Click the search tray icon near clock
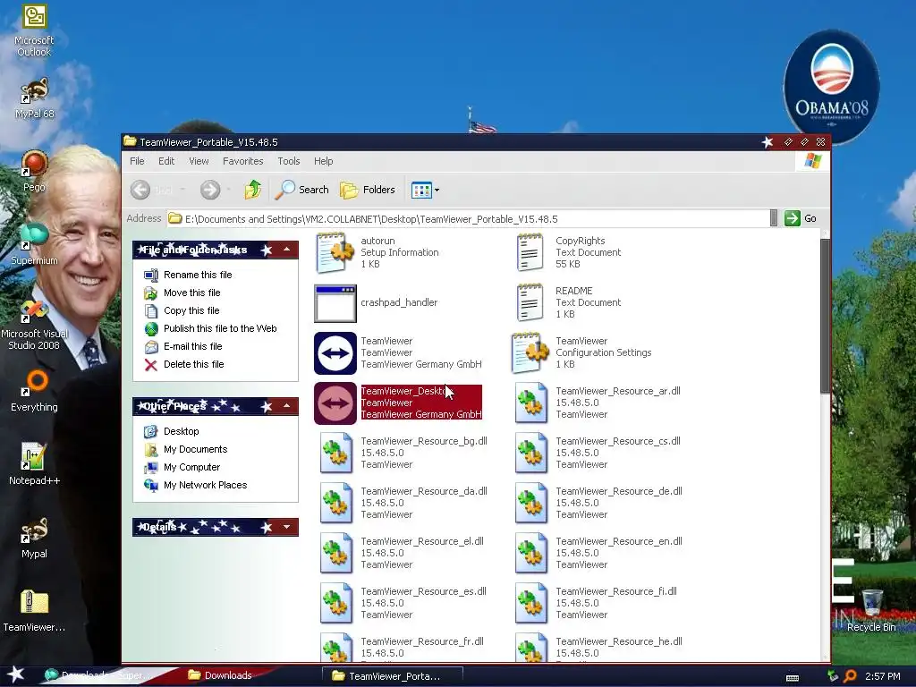The image size is (916, 687). (851, 676)
